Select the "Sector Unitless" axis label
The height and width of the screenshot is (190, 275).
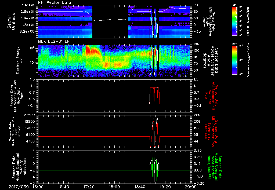(x=11, y=21)
